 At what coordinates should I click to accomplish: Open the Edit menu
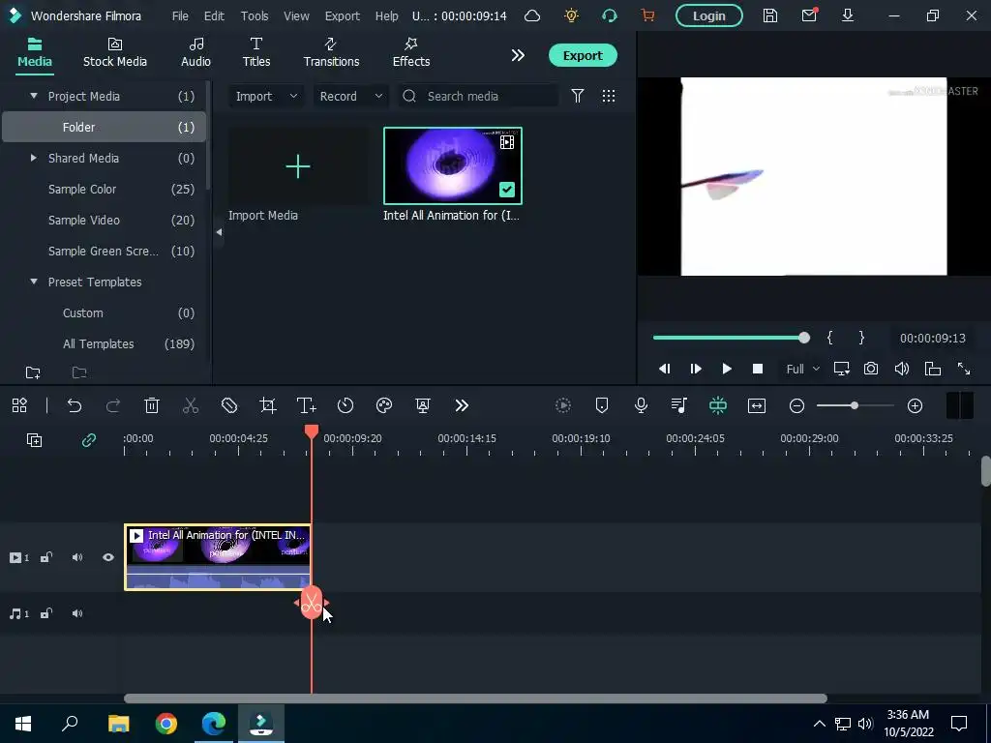[x=214, y=15]
